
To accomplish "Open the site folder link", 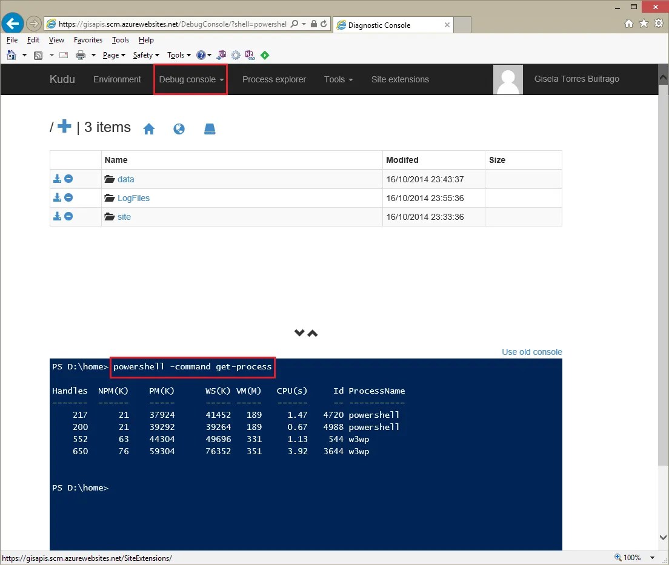I will point(124,217).
